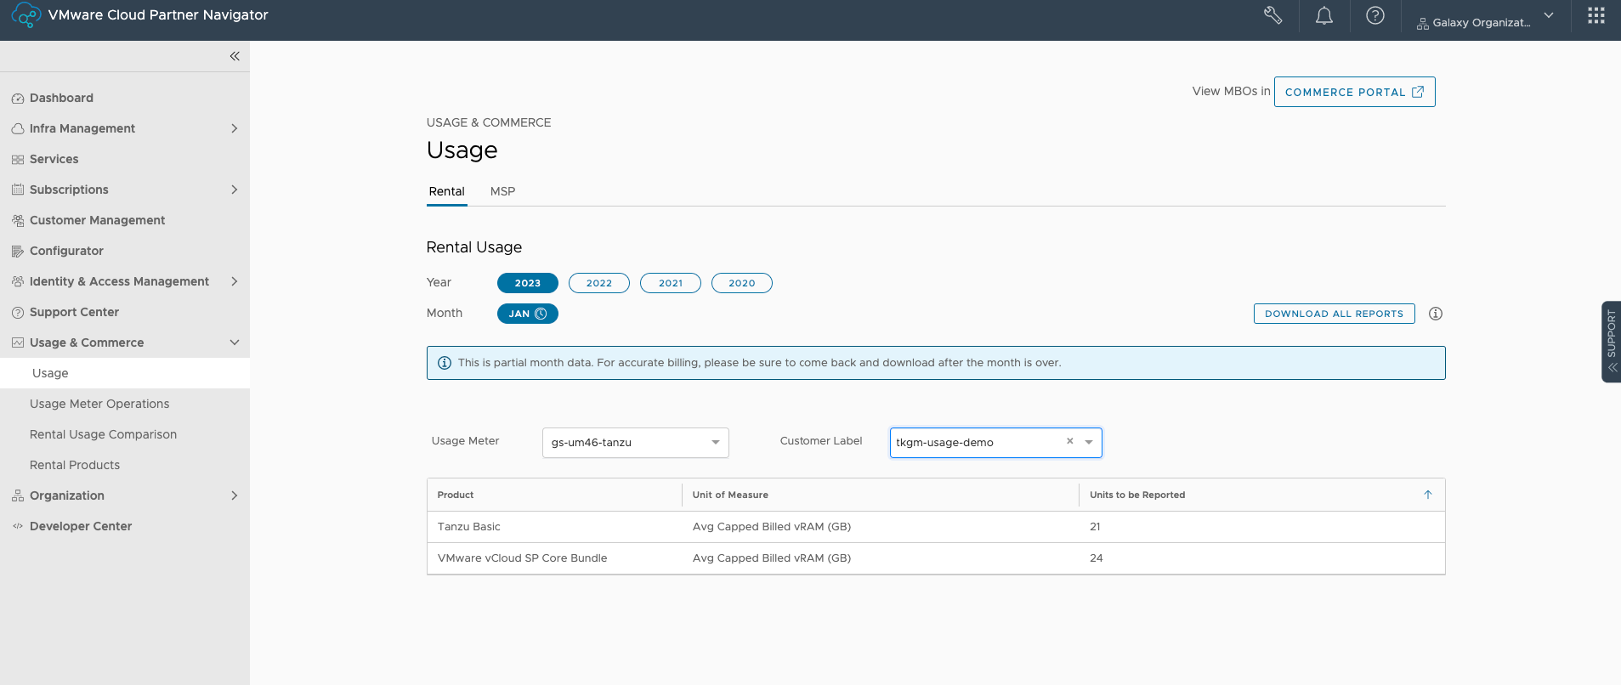1621x685 pixels.
Task: Open the wrench tools icon in header
Action: pyautogui.click(x=1272, y=15)
